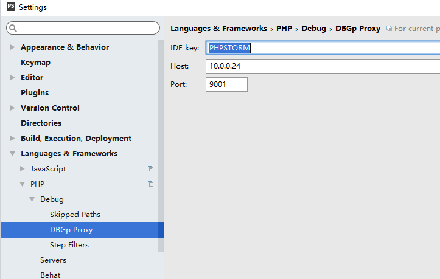The image size is (440, 279).
Task: Select Skipped Paths under Debug
Action: [75, 215]
